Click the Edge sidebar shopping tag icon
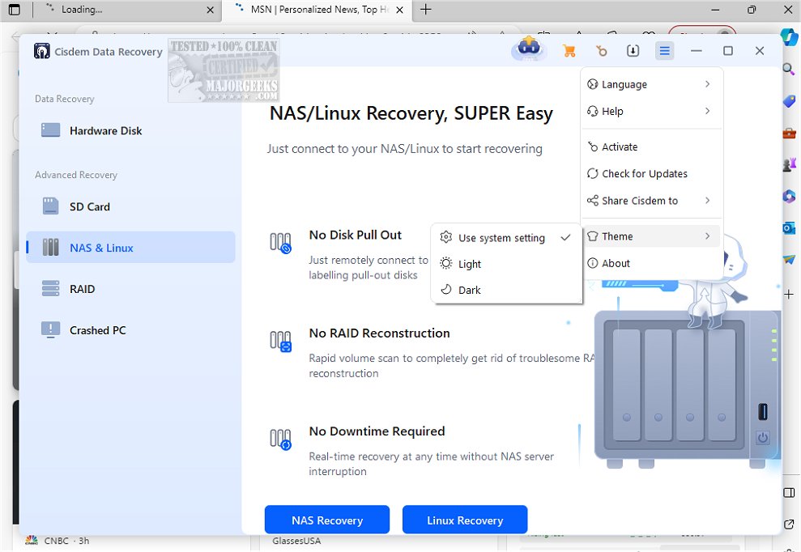801x552 pixels. coord(789,101)
